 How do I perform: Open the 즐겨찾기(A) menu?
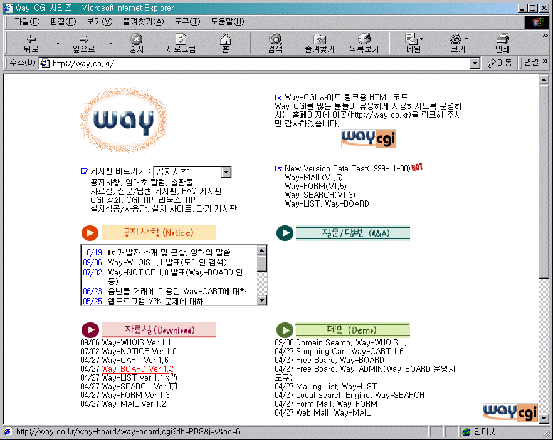point(144,22)
